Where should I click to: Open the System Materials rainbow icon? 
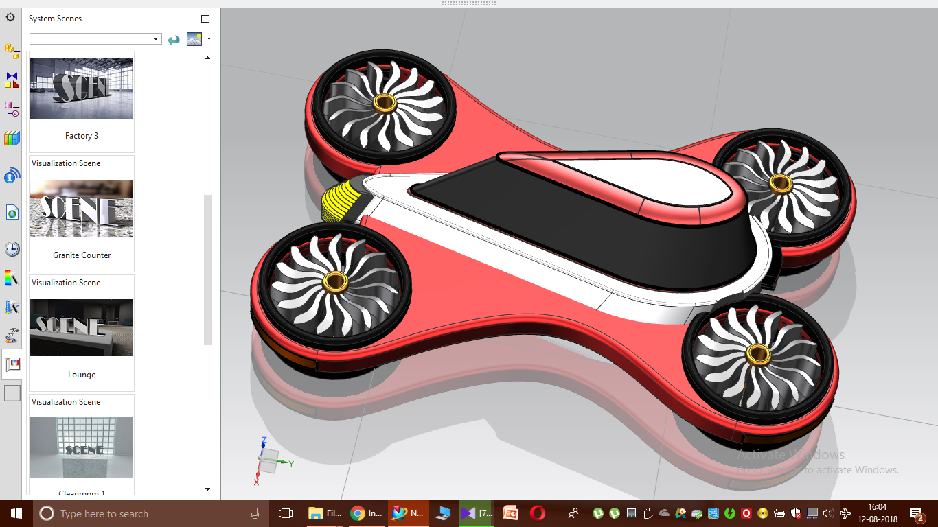12,278
